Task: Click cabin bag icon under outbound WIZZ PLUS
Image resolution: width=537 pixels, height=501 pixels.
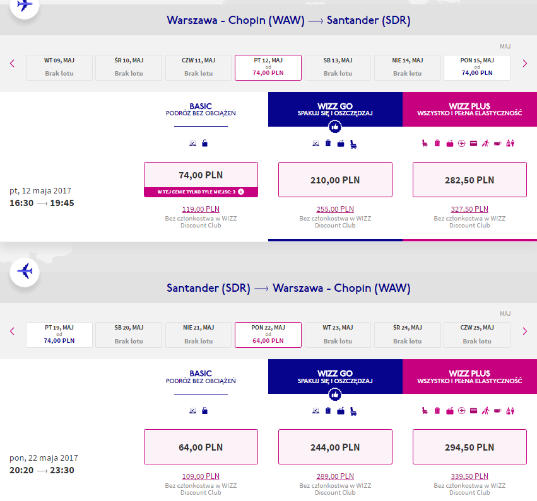Action: 450,144
